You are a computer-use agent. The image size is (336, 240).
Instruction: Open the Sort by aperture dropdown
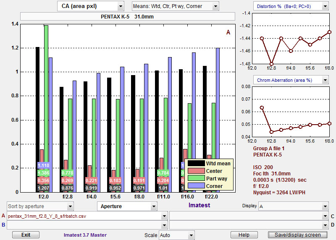coord(40,206)
